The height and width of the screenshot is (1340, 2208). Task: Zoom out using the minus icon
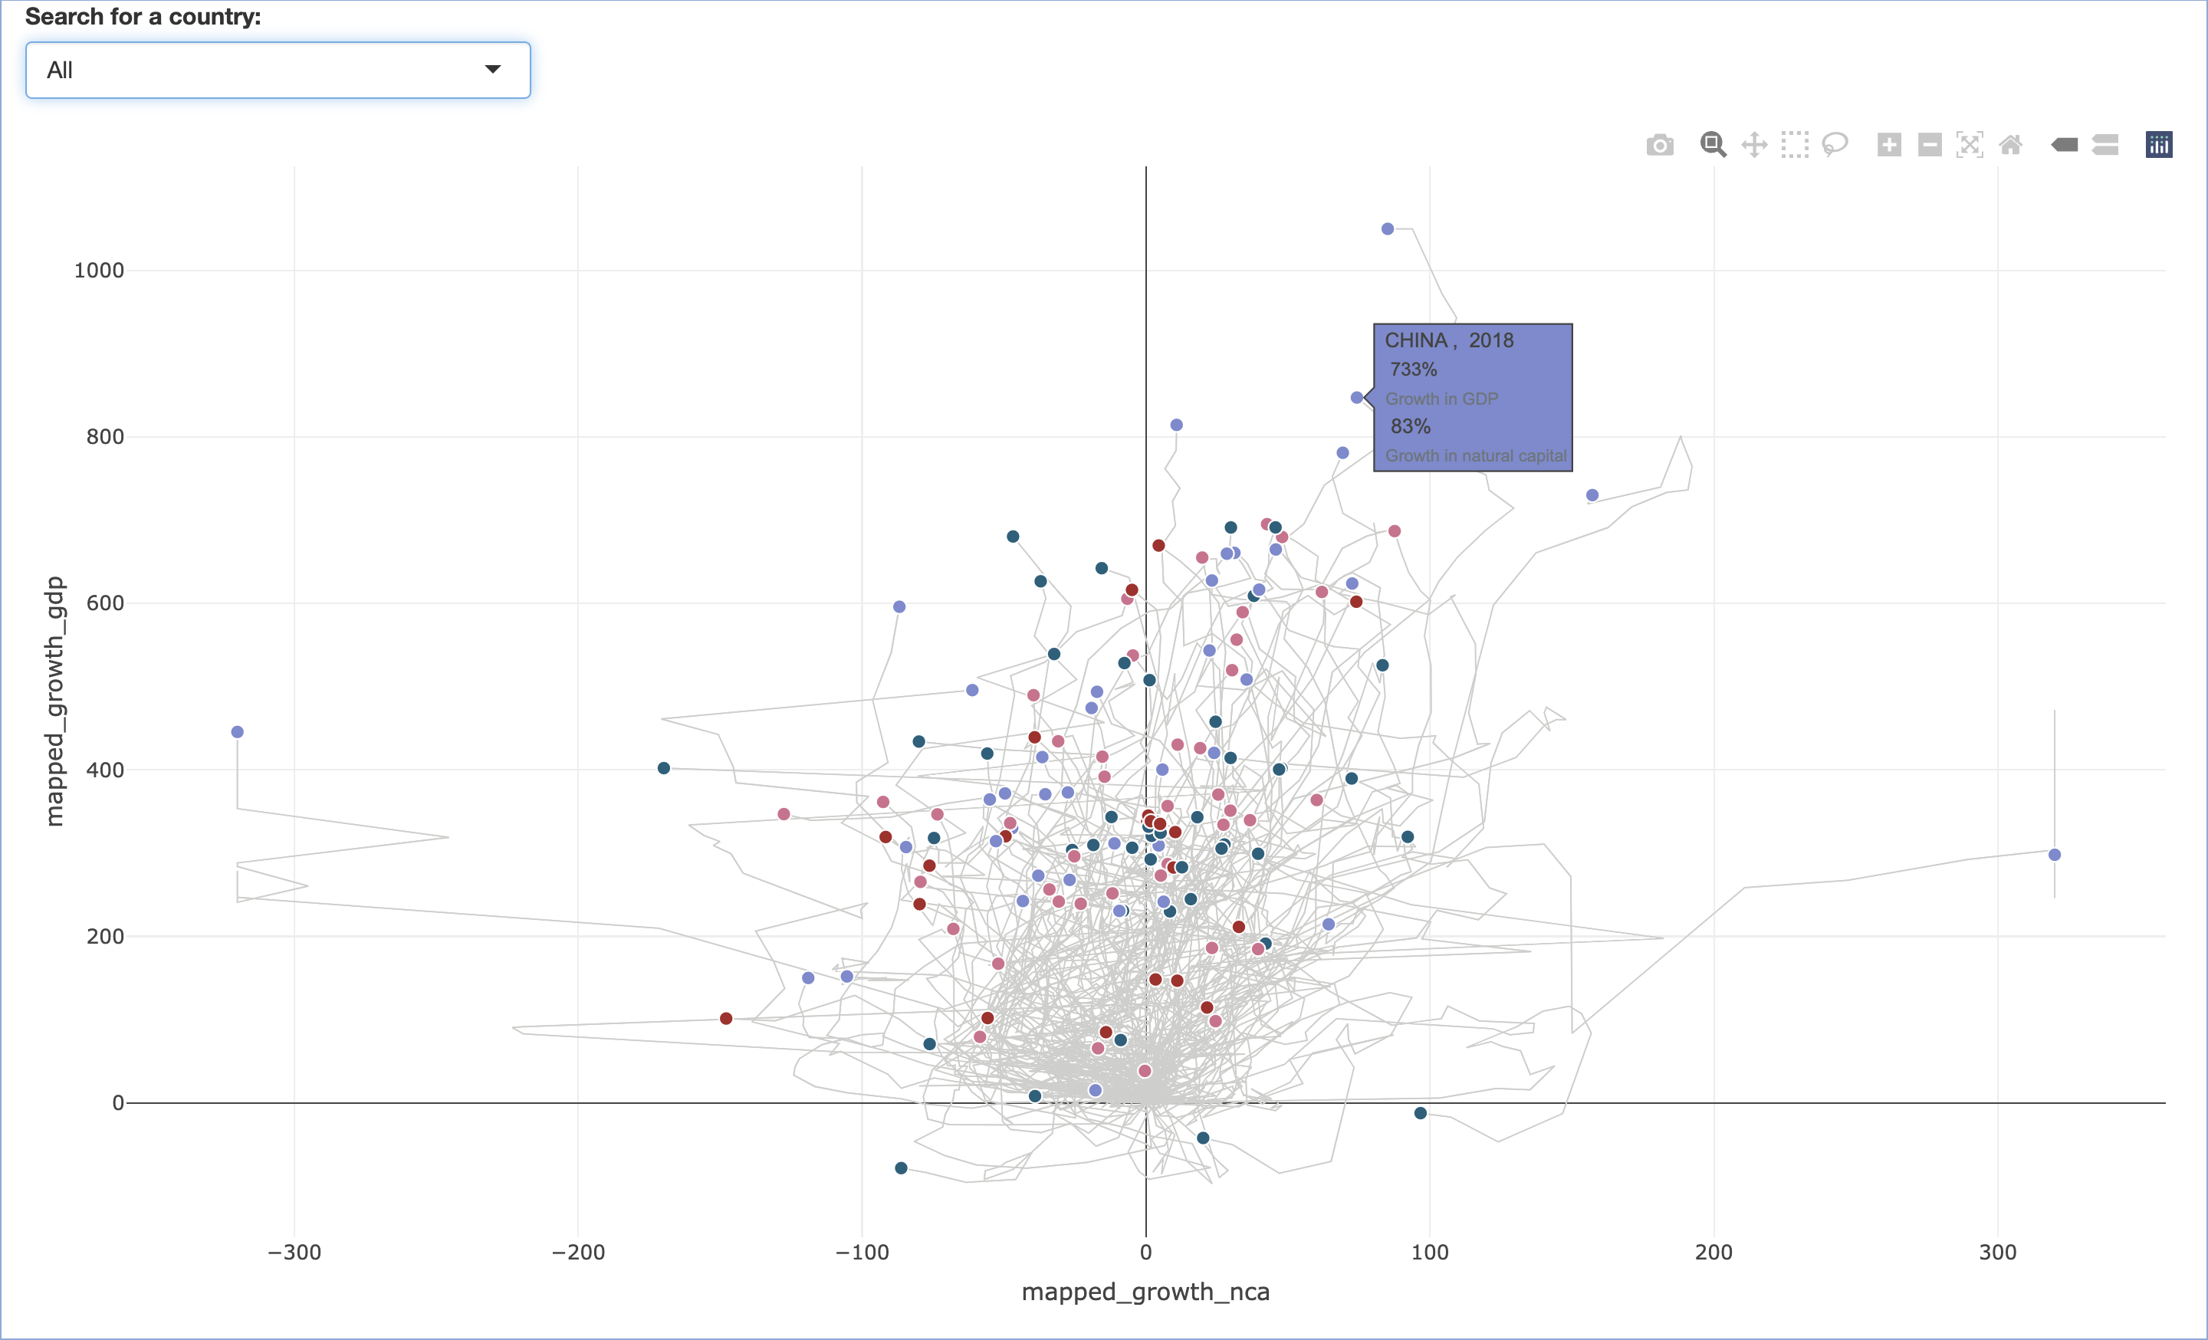click(1929, 144)
